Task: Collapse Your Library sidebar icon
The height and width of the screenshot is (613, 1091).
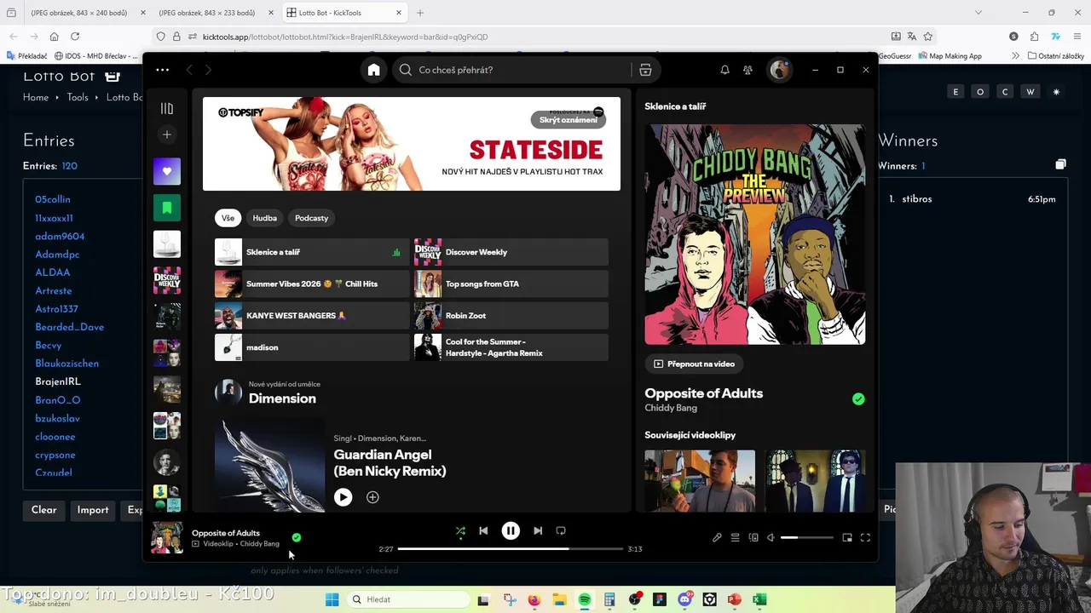Action: pyautogui.click(x=167, y=108)
